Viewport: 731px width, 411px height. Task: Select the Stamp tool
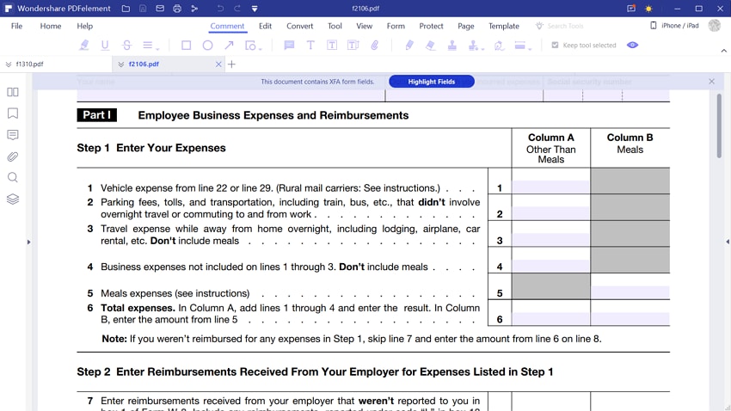(x=451, y=46)
